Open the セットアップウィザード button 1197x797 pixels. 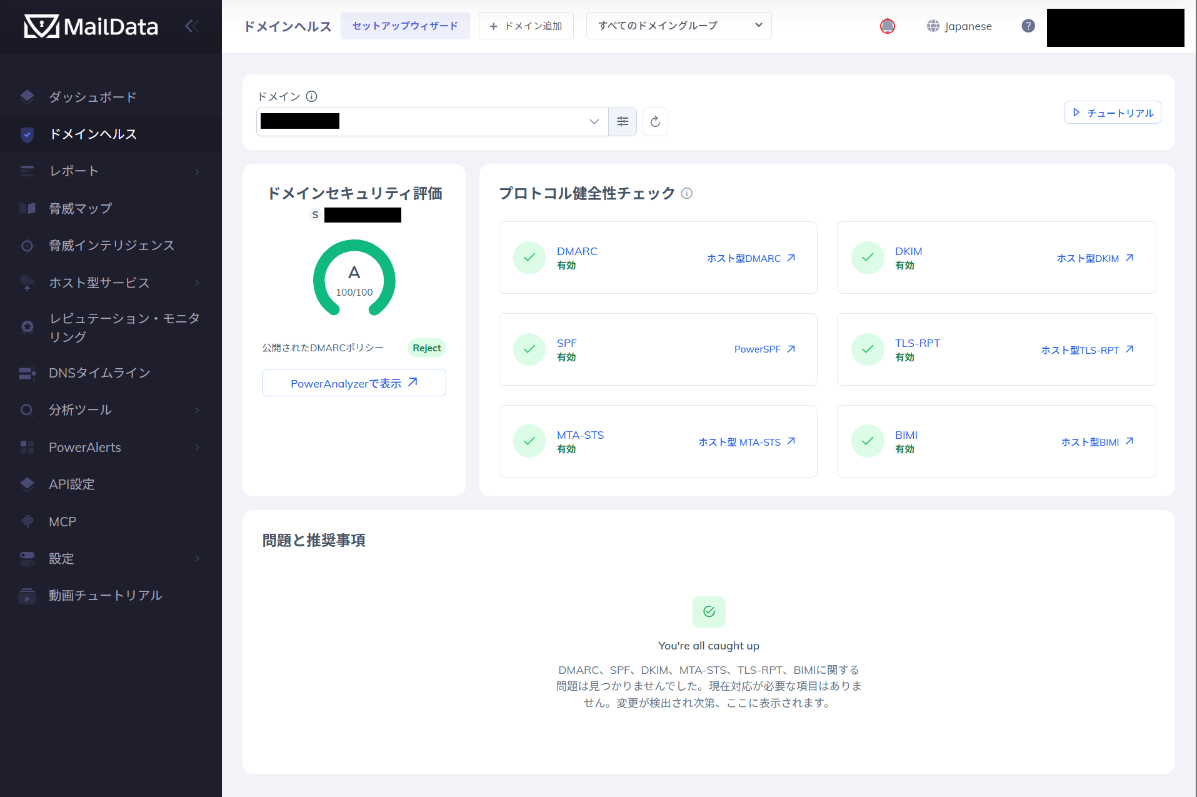405,26
